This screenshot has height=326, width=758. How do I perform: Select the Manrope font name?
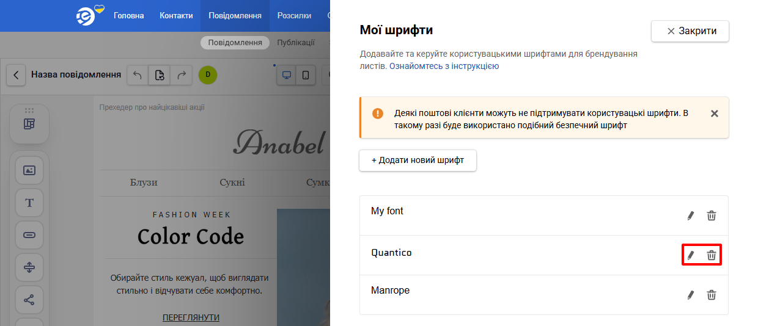click(390, 291)
